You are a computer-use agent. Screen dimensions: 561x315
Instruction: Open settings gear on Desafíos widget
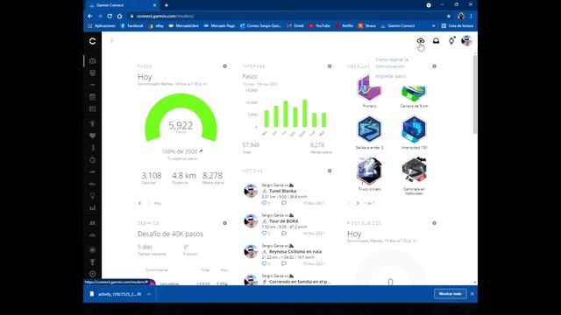(x=224, y=223)
